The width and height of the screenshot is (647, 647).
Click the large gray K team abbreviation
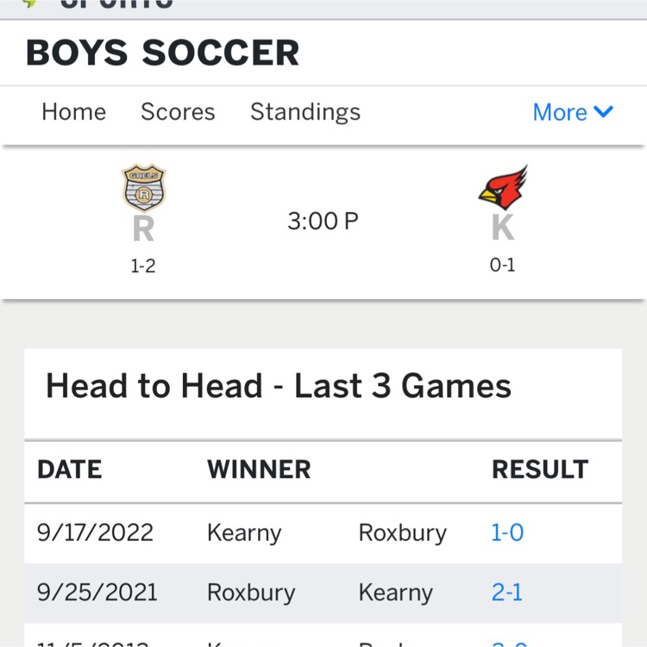[503, 227]
